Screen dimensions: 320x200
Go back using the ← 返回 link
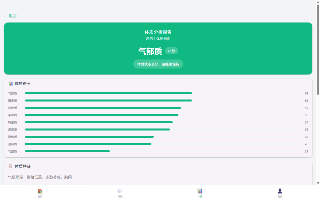10,16
